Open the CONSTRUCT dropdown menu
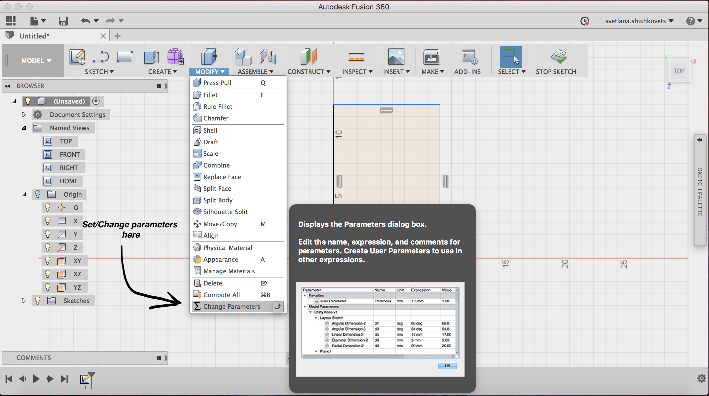This screenshot has height=396, width=709. [309, 71]
